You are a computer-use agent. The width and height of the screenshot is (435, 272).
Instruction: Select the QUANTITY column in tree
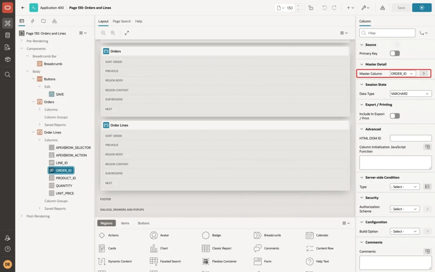[x=64, y=186]
